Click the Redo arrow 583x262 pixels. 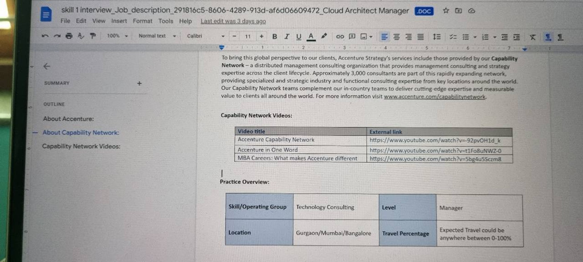[57, 36]
